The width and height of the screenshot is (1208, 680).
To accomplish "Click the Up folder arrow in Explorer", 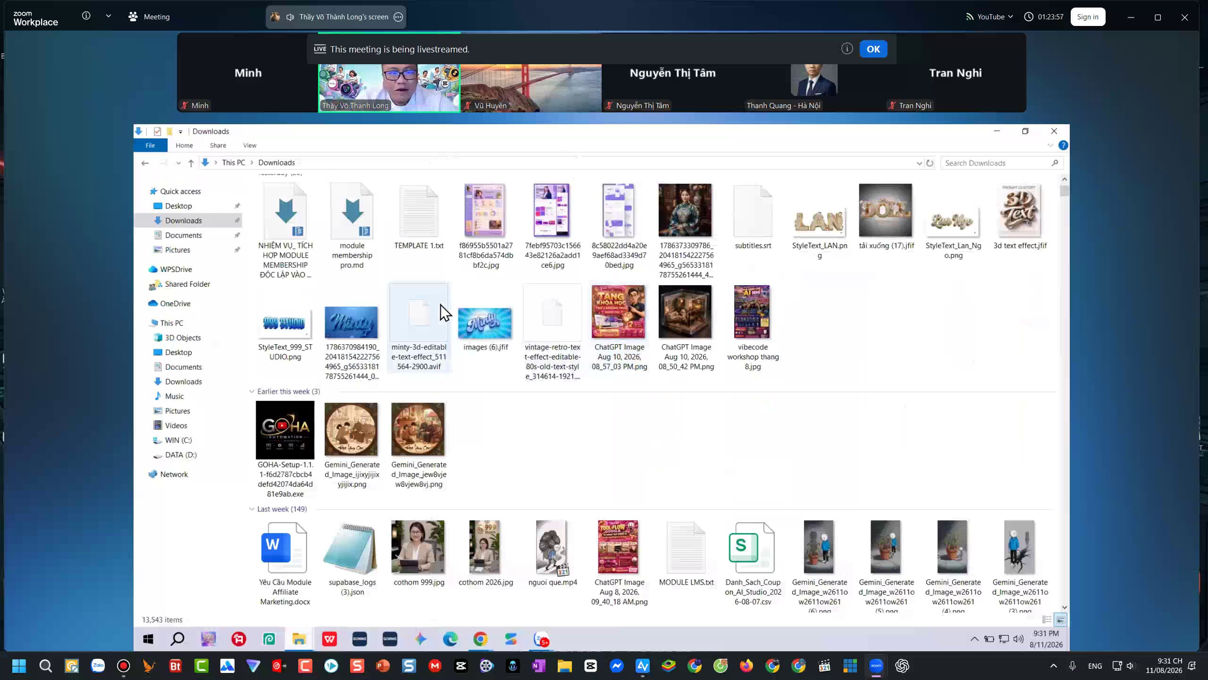I will click(191, 163).
